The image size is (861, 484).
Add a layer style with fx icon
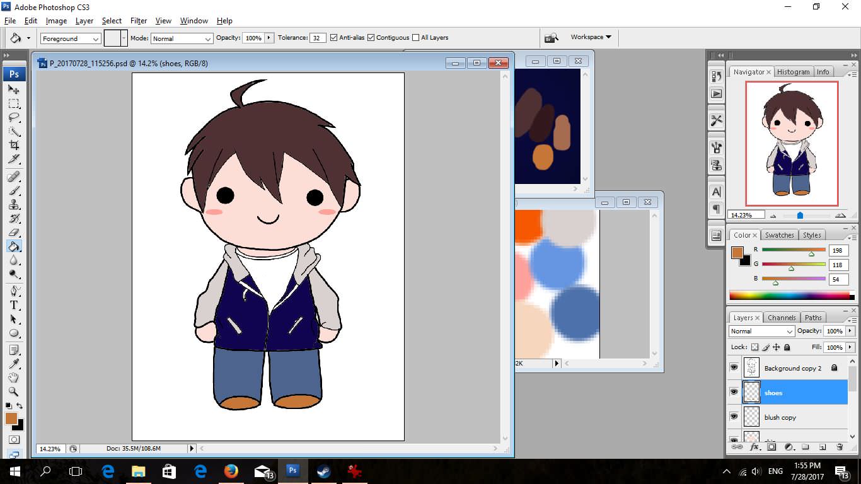pyautogui.click(x=754, y=447)
